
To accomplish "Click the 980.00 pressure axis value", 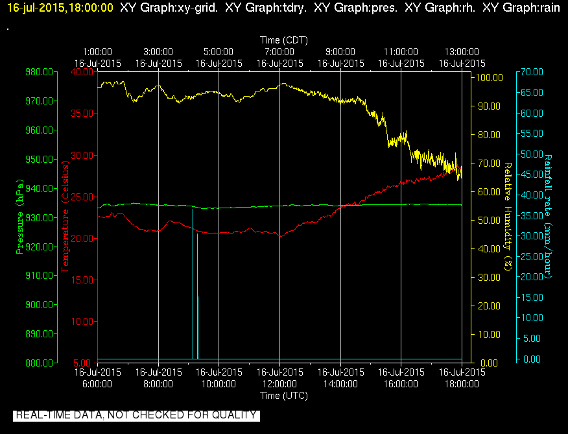I will 39,72.
